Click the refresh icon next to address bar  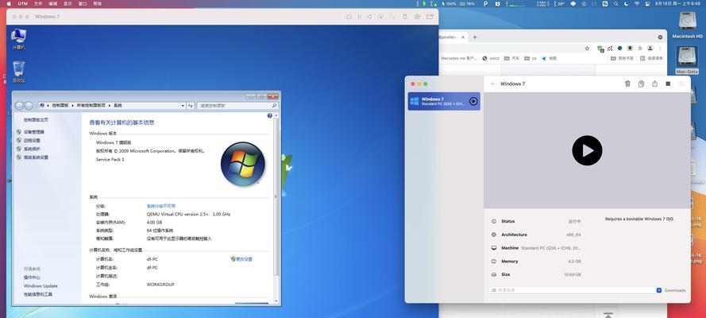point(191,106)
